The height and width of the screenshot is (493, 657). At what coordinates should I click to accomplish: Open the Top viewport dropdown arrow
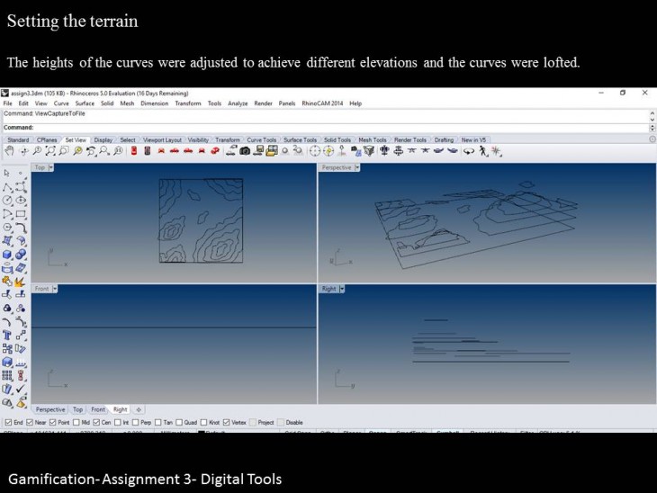51,167
